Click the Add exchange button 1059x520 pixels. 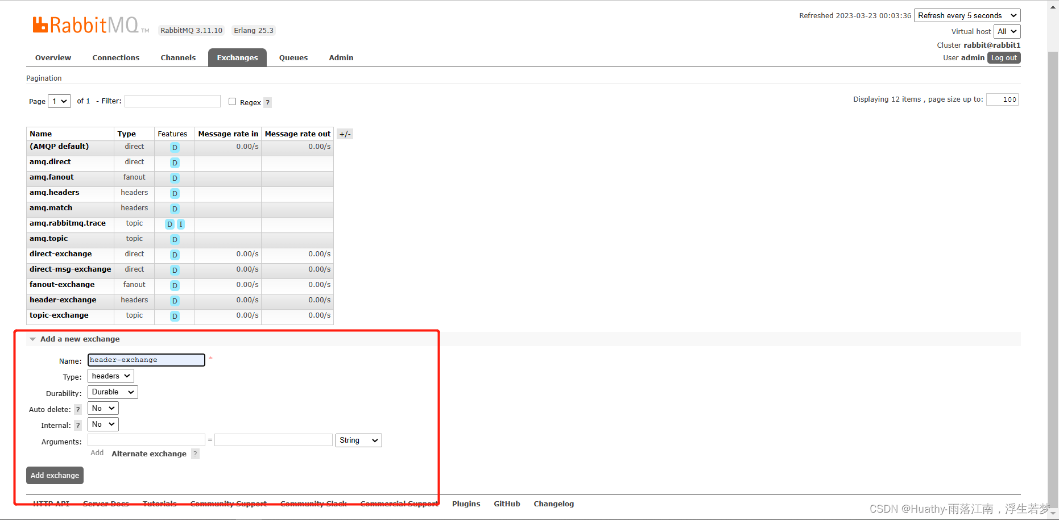pos(55,476)
